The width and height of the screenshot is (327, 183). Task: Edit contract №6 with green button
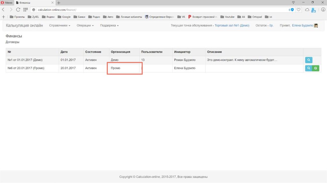coord(316,68)
